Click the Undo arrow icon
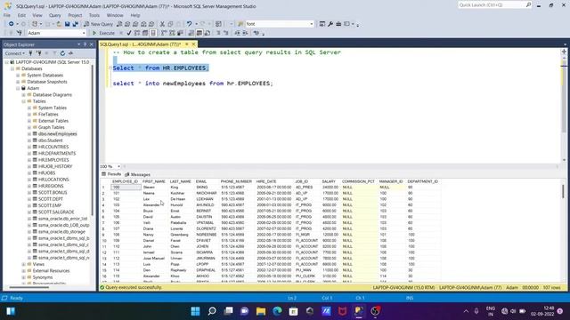Screen dimensions: 570x320 [x=189, y=24]
